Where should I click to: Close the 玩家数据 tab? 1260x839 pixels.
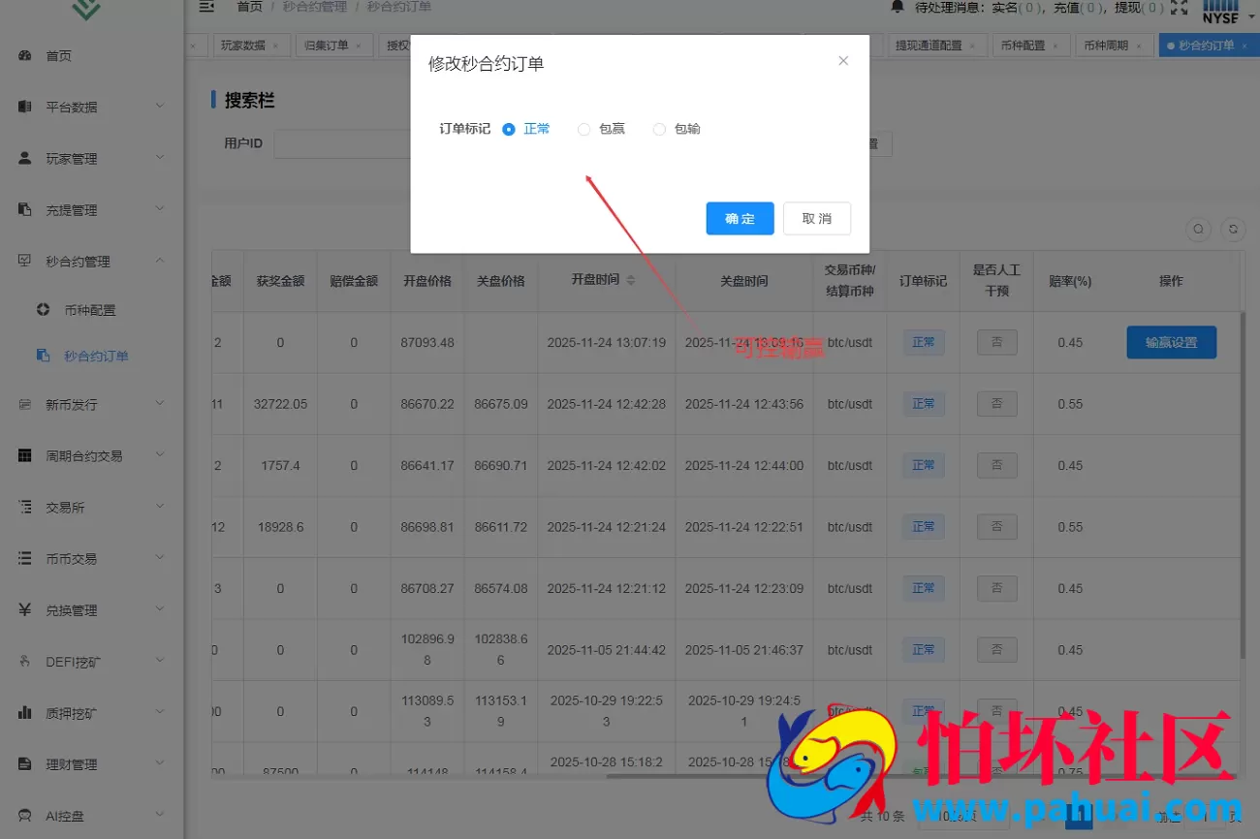coord(275,46)
